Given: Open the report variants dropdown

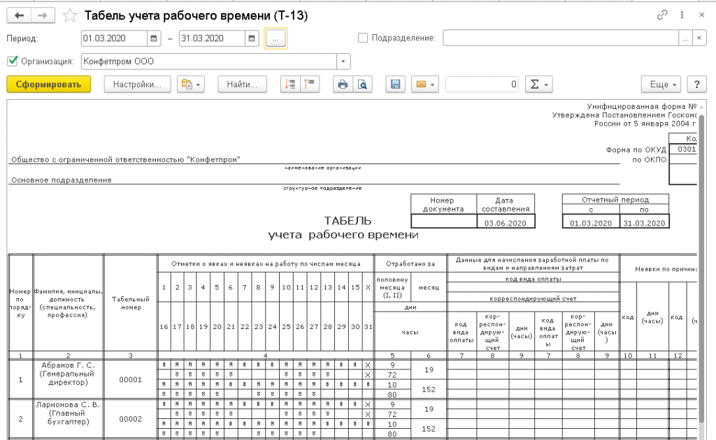Looking at the screenshot, I should click(x=190, y=85).
